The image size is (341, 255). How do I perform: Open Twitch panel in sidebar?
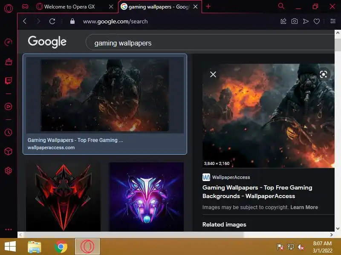9,81
